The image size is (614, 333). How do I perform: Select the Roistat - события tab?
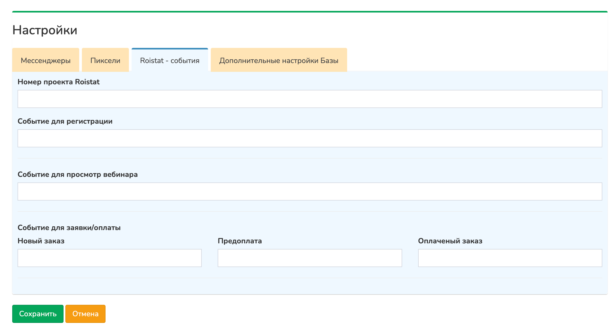click(170, 60)
